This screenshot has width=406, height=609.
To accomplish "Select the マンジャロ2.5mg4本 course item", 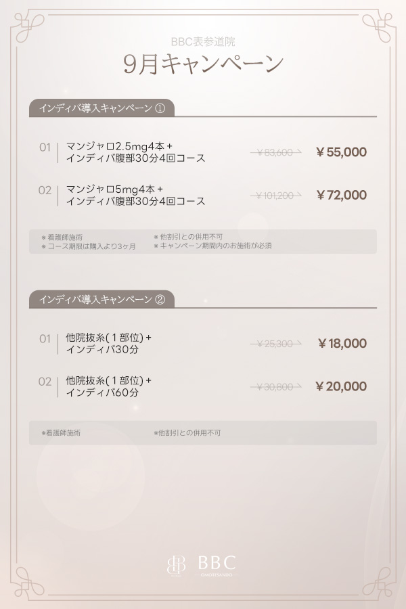I will pyautogui.click(x=135, y=152).
